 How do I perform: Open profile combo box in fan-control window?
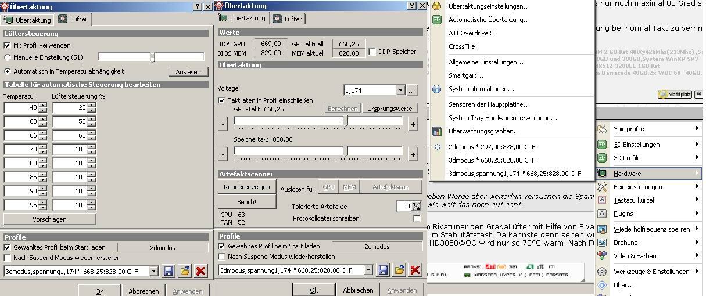click(153, 272)
